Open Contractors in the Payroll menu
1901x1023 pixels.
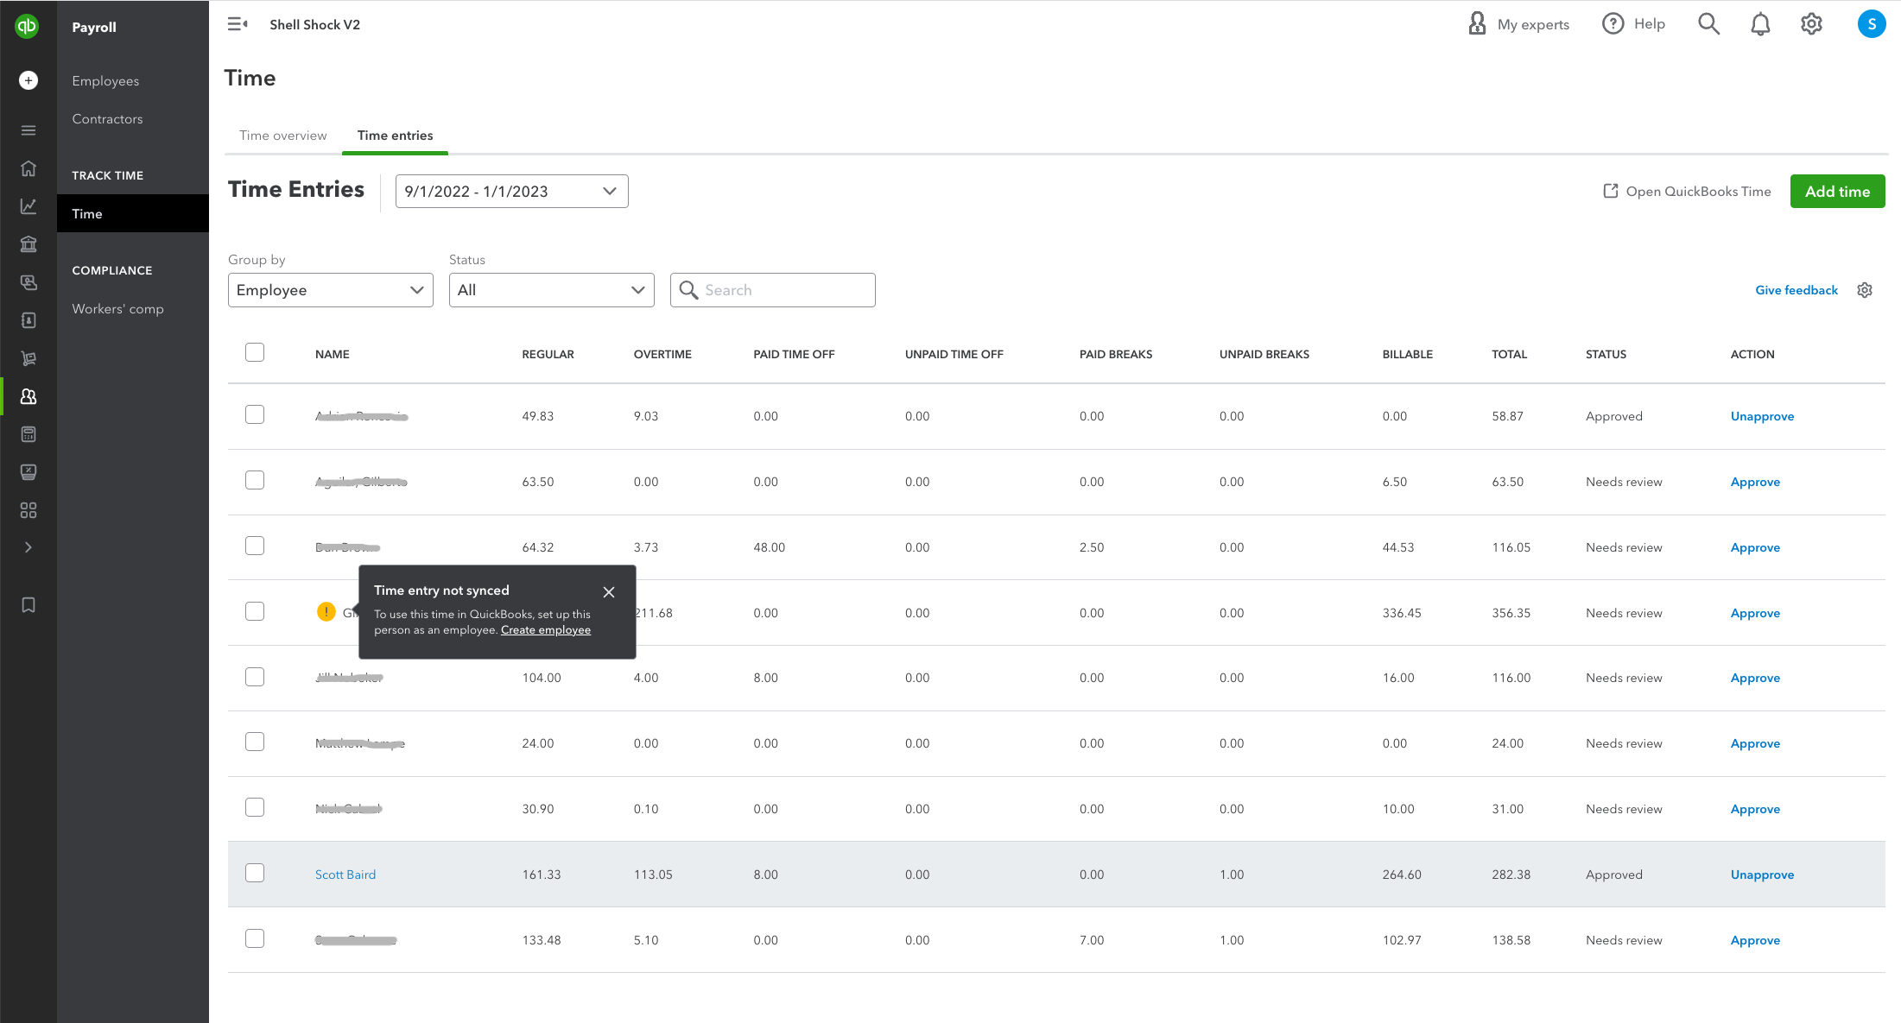pos(107,119)
